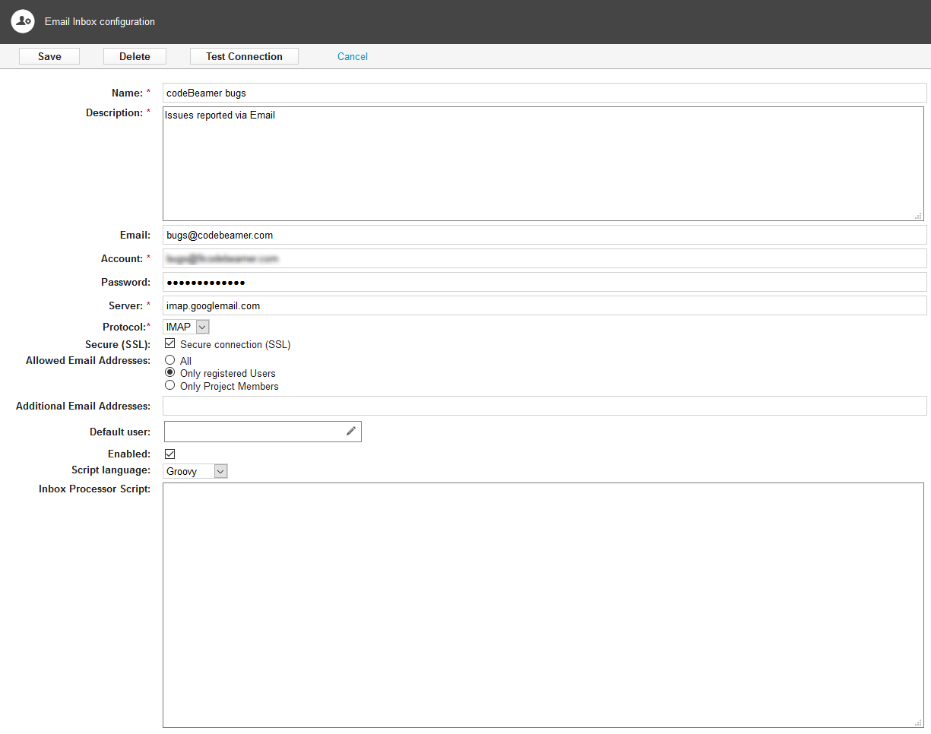Click the Default user label

[x=120, y=432]
